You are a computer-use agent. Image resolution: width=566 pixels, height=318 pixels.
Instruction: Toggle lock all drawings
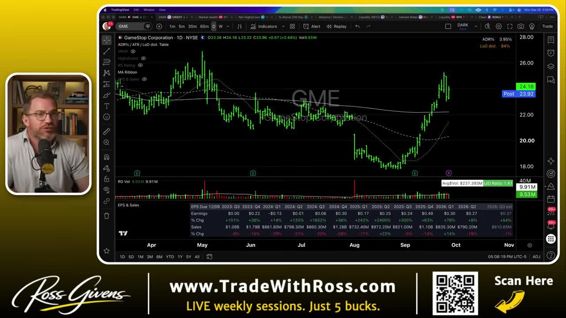pyautogui.click(x=107, y=179)
